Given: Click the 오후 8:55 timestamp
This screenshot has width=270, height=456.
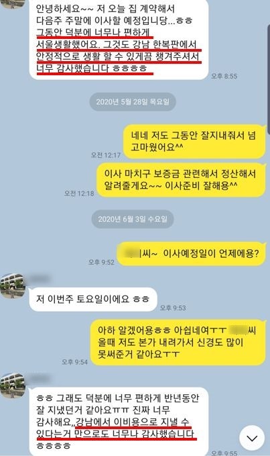Looking at the screenshot, I should pyautogui.click(x=224, y=76).
